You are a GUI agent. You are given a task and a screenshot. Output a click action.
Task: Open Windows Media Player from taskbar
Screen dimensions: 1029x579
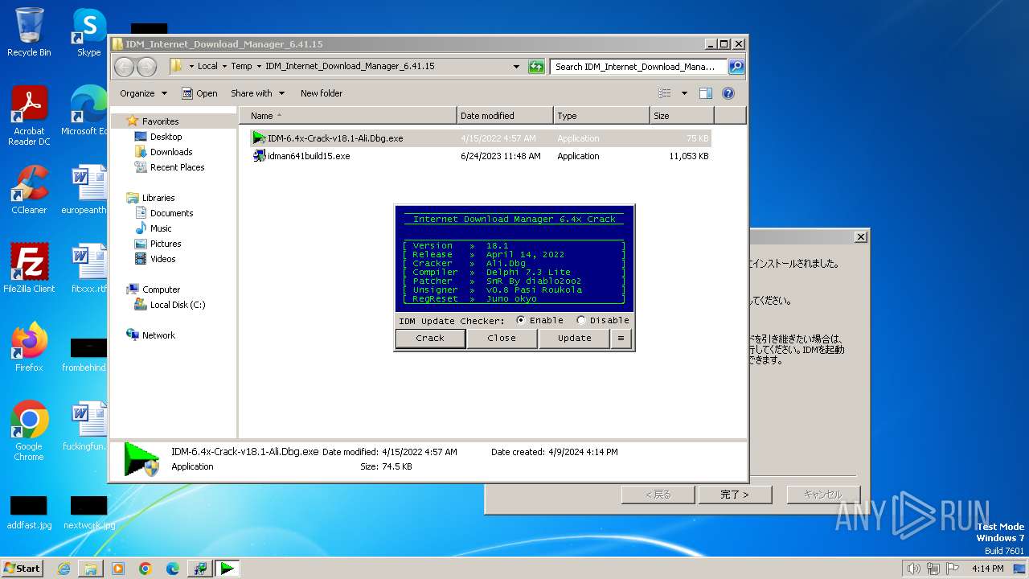(x=118, y=569)
